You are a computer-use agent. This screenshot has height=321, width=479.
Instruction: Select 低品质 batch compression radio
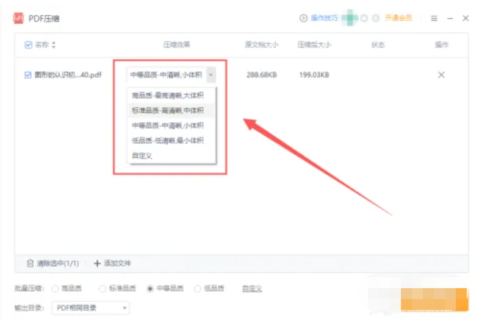coord(198,289)
